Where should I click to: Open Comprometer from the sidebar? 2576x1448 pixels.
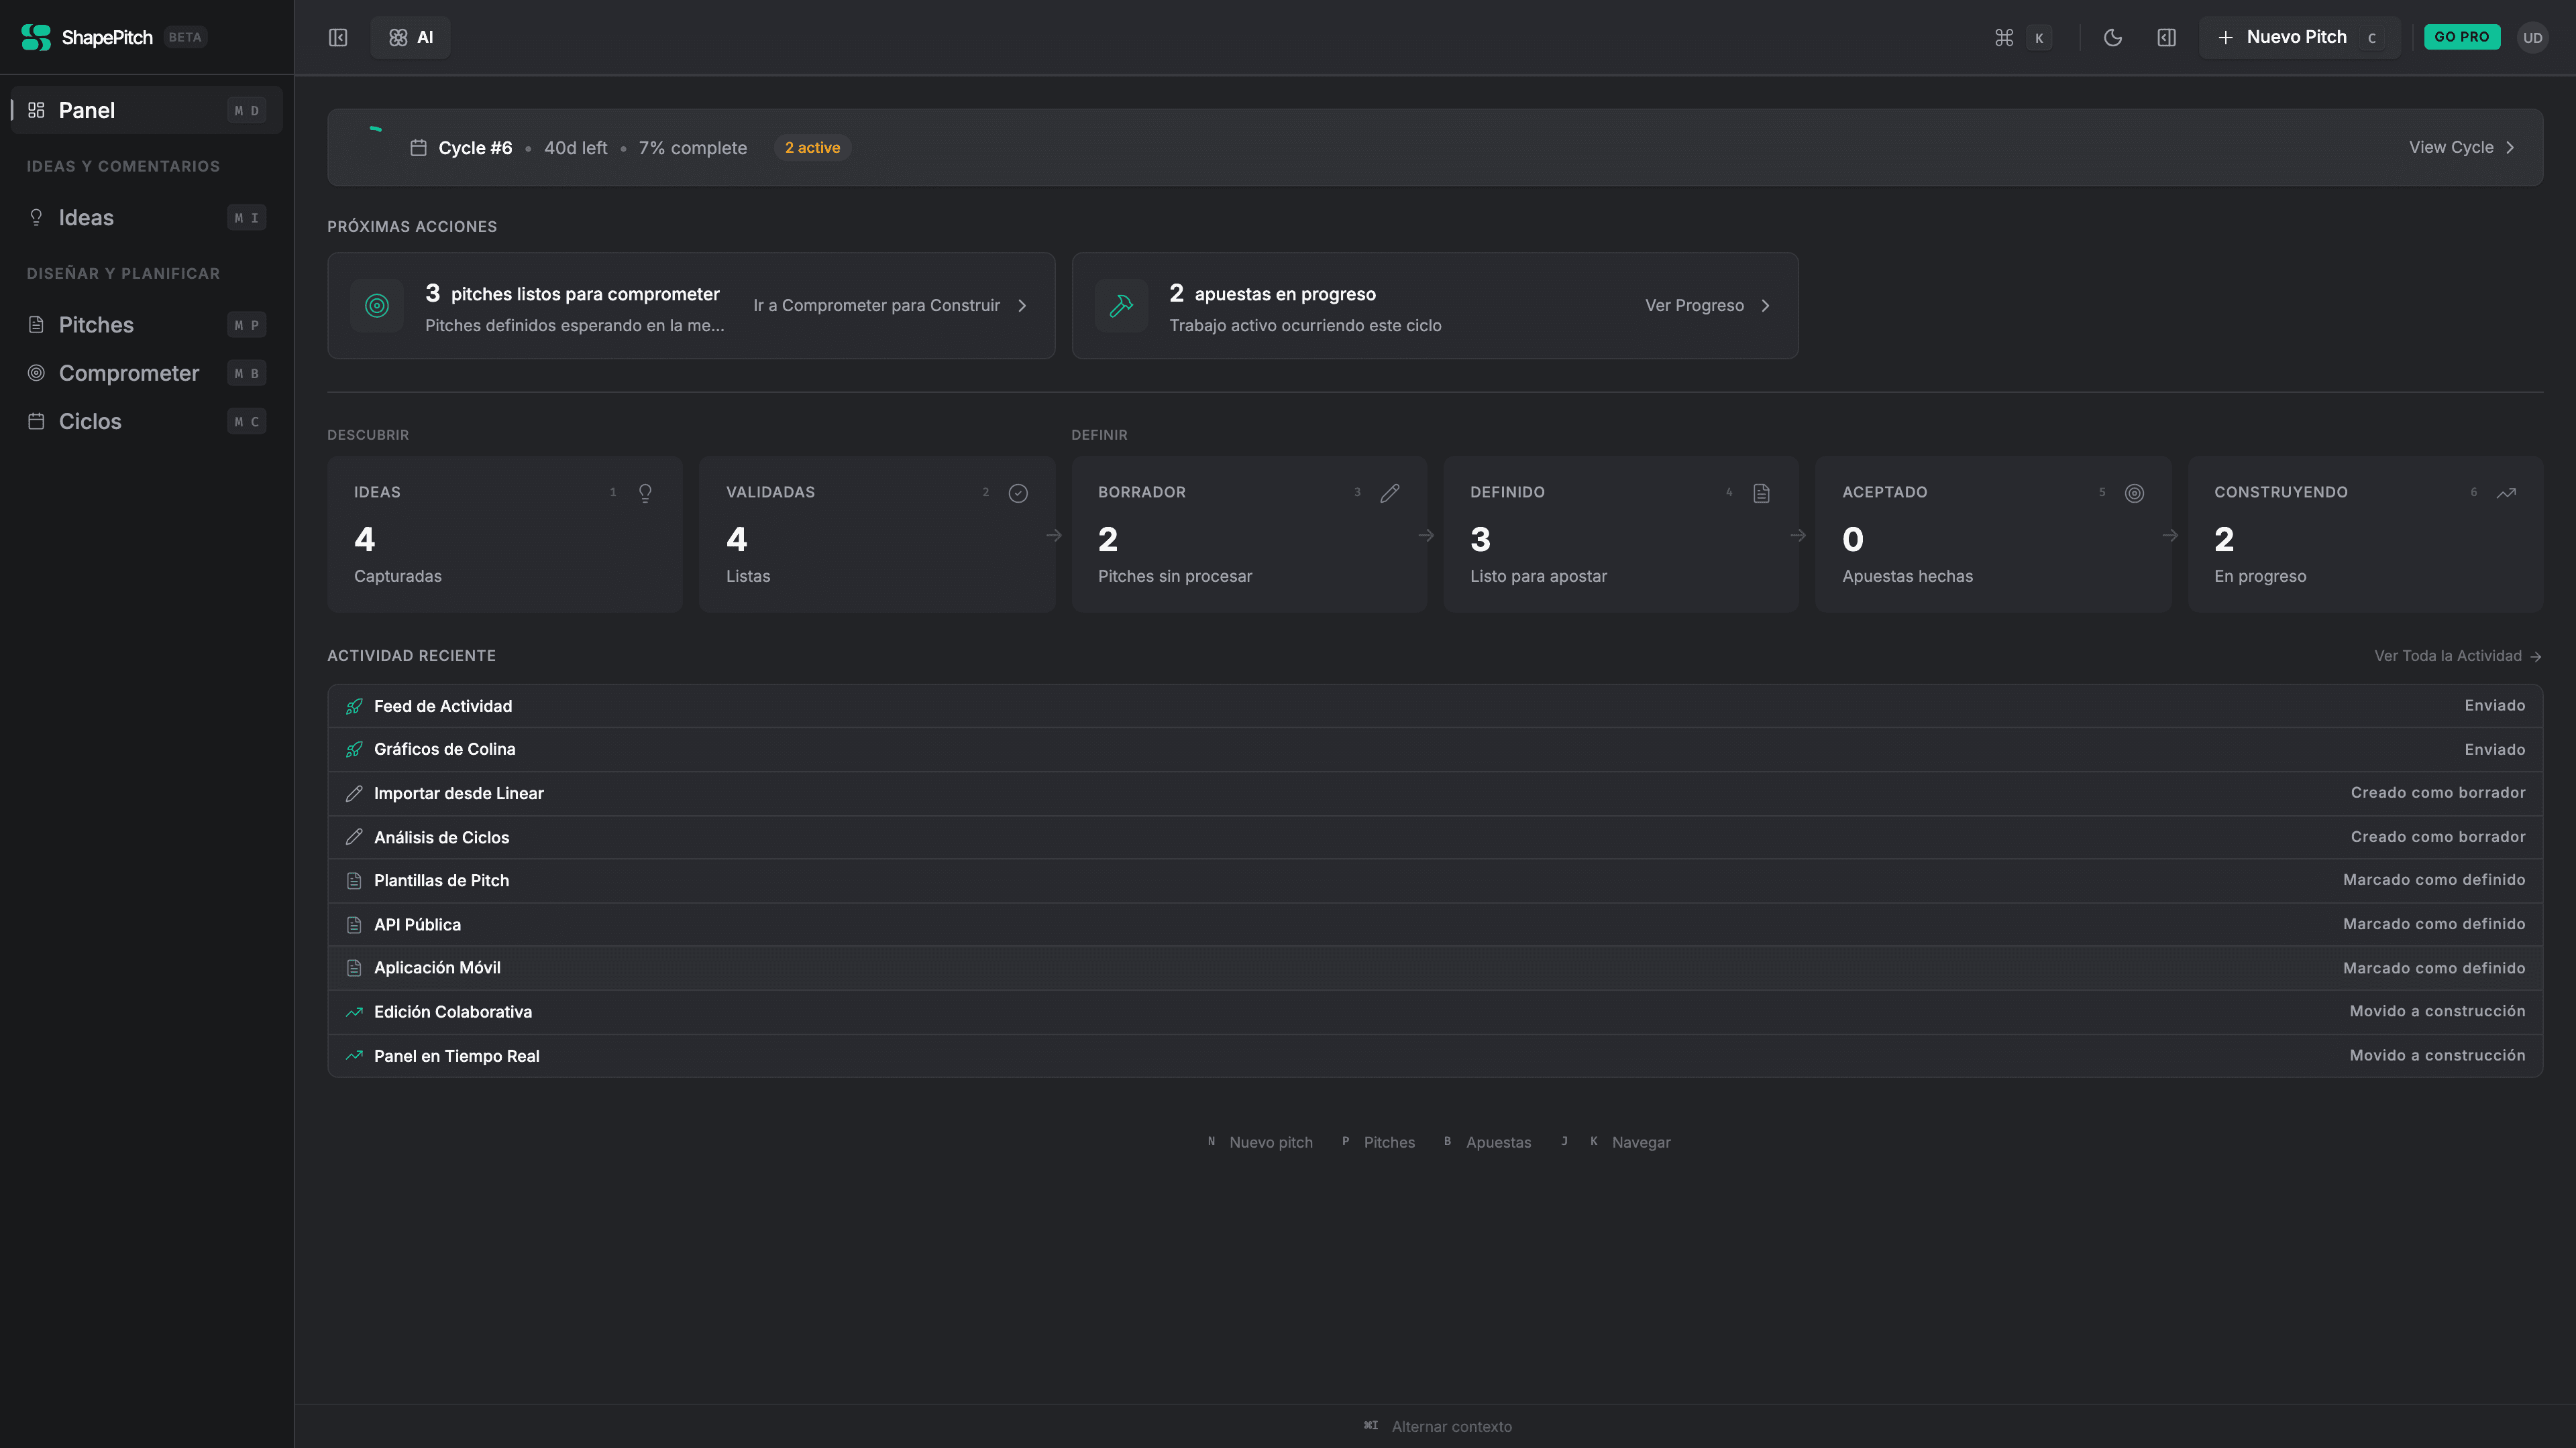click(128, 373)
